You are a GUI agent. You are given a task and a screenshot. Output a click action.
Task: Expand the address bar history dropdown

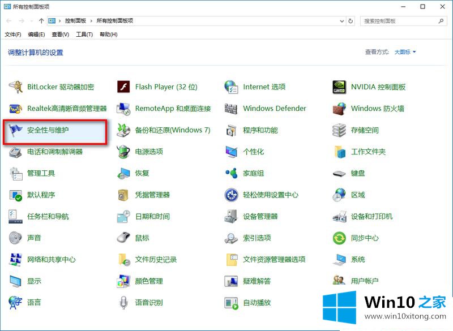click(342, 21)
